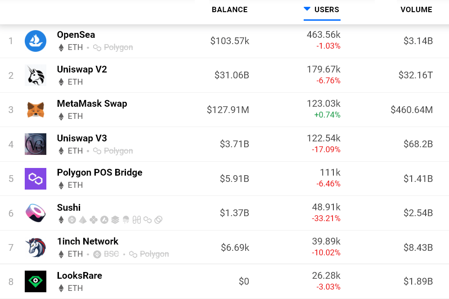Select the Sushi roll logo icon
Screen dimensions: 449x299
click(36, 213)
